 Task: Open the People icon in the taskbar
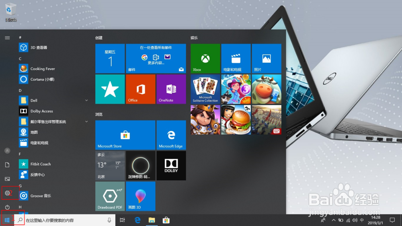click(x=323, y=220)
